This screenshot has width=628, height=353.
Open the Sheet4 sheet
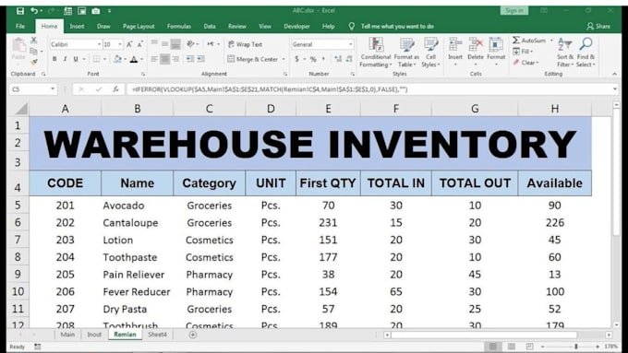pyautogui.click(x=157, y=335)
